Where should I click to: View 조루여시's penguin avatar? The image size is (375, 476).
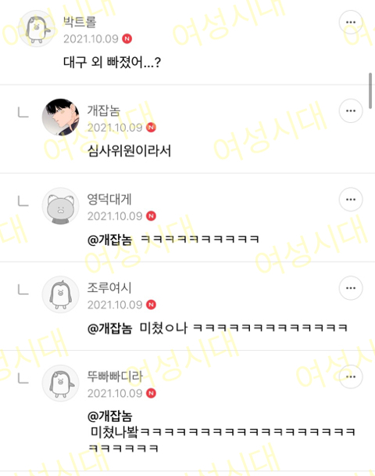coord(61,294)
